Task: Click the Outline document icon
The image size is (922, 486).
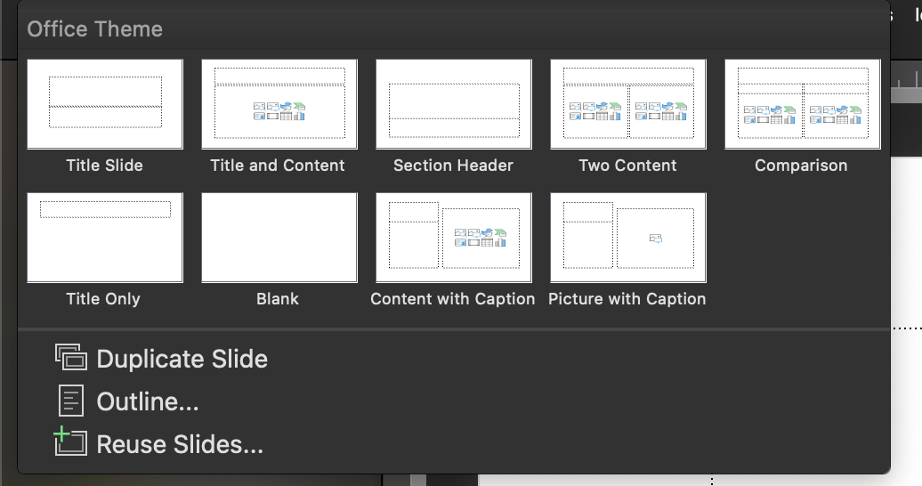Action: point(71,401)
